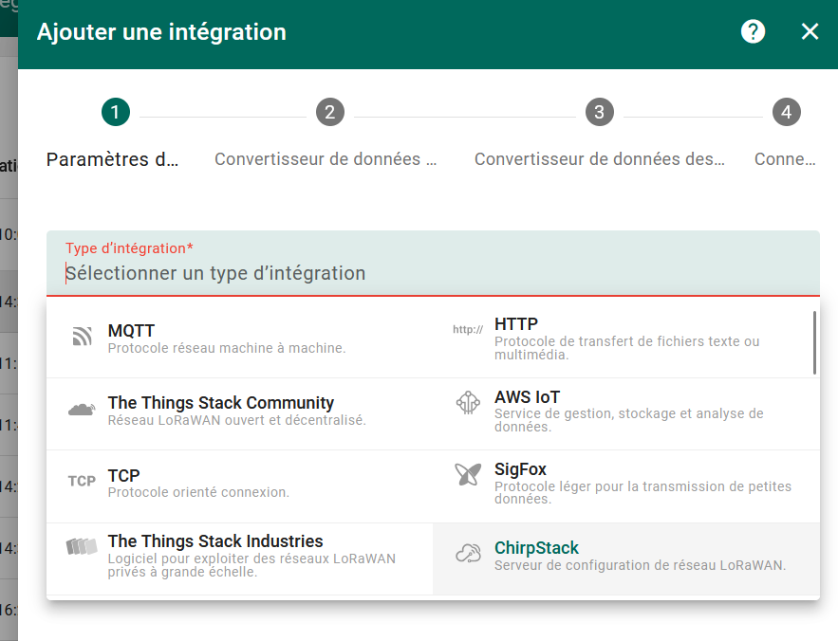Close the Ajouter une intégration dialog

[x=810, y=31]
